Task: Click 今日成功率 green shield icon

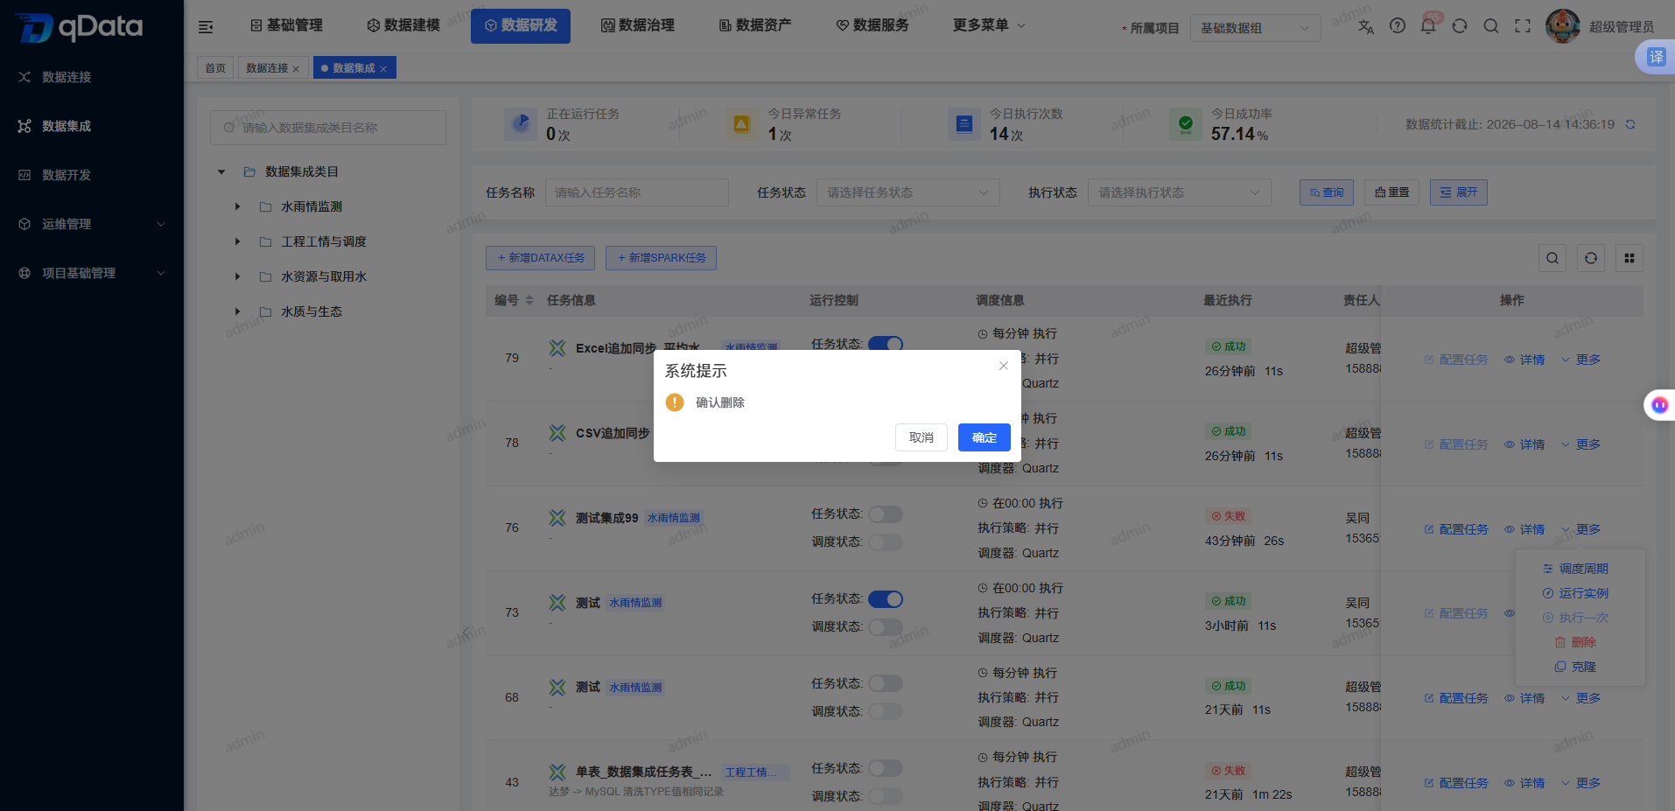Action: coord(1186,124)
